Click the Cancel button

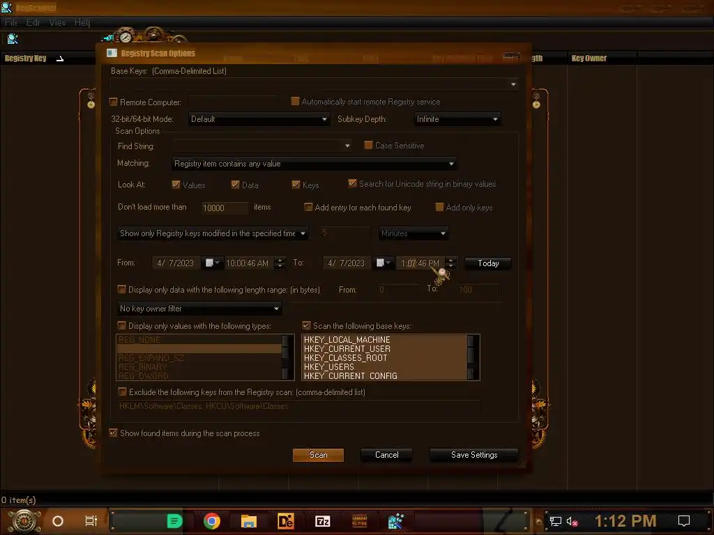(x=386, y=455)
